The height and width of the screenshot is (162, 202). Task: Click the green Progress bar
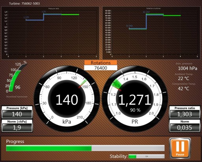[x=85, y=148]
